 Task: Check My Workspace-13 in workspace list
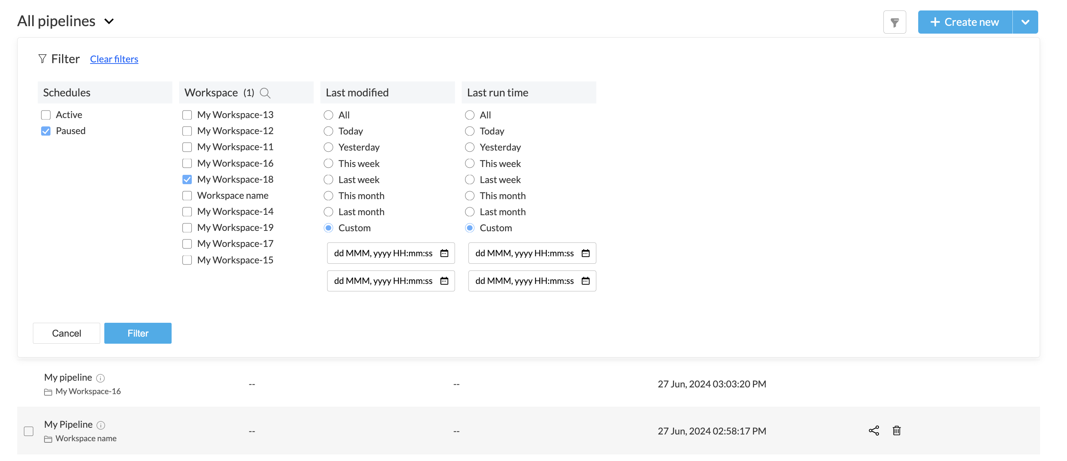(187, 115)
